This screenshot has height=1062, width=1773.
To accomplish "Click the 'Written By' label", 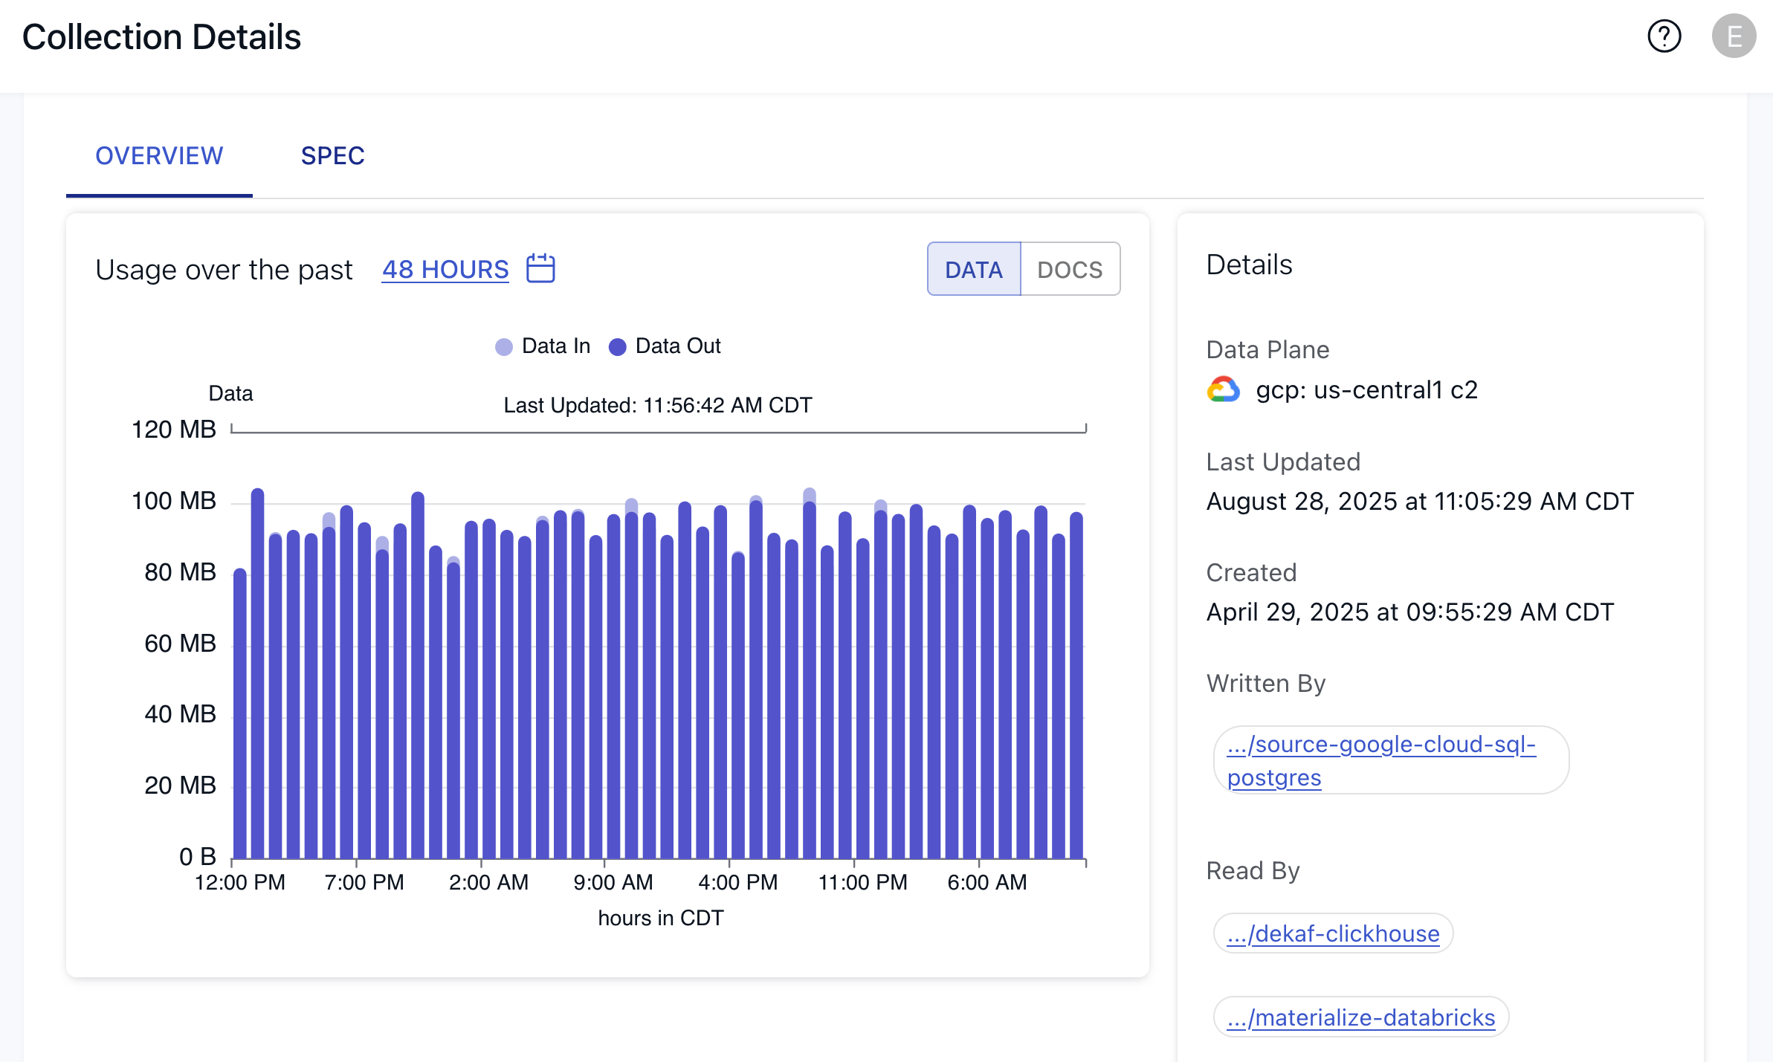I will (x=1266, y=684).
